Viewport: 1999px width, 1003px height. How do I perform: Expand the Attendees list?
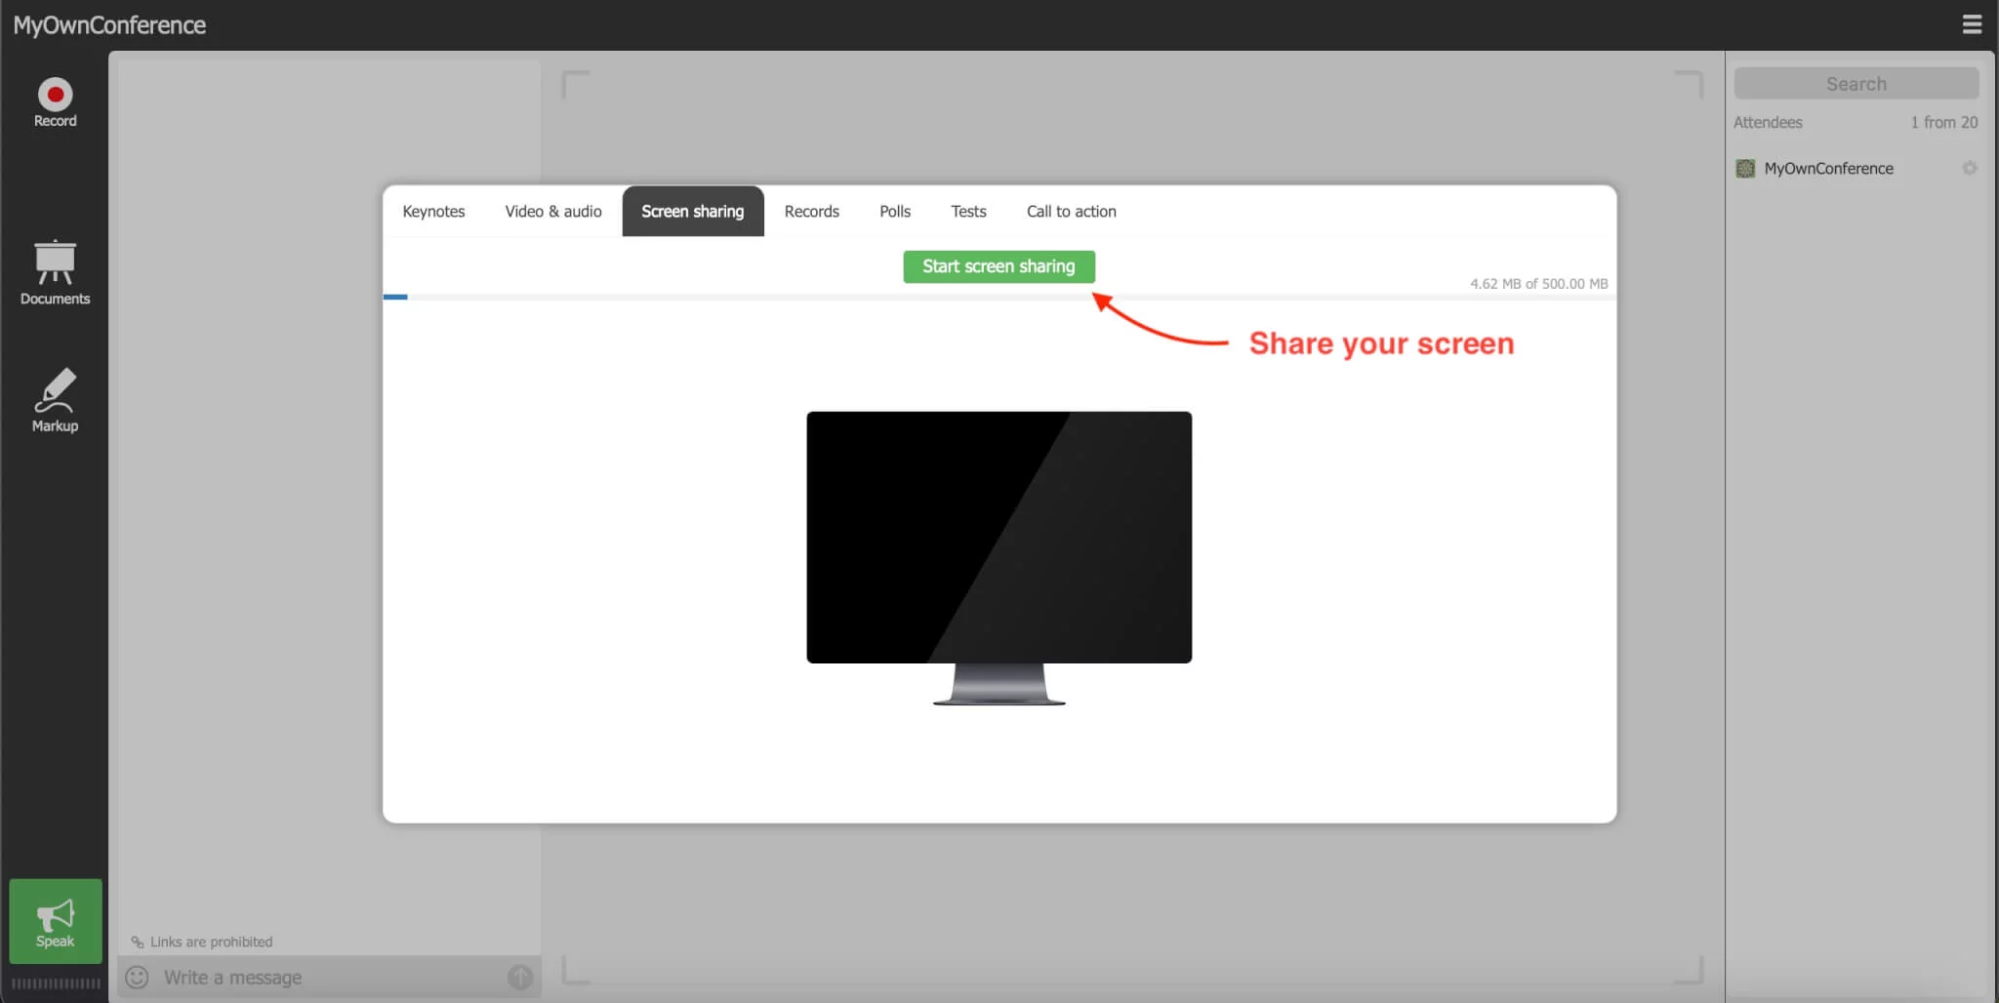[1767, 122]
